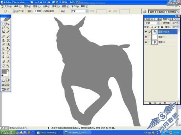The height and width of the screenshot is (135, 181).
Task: Select the Crop tool
Action: pos(3,32)
